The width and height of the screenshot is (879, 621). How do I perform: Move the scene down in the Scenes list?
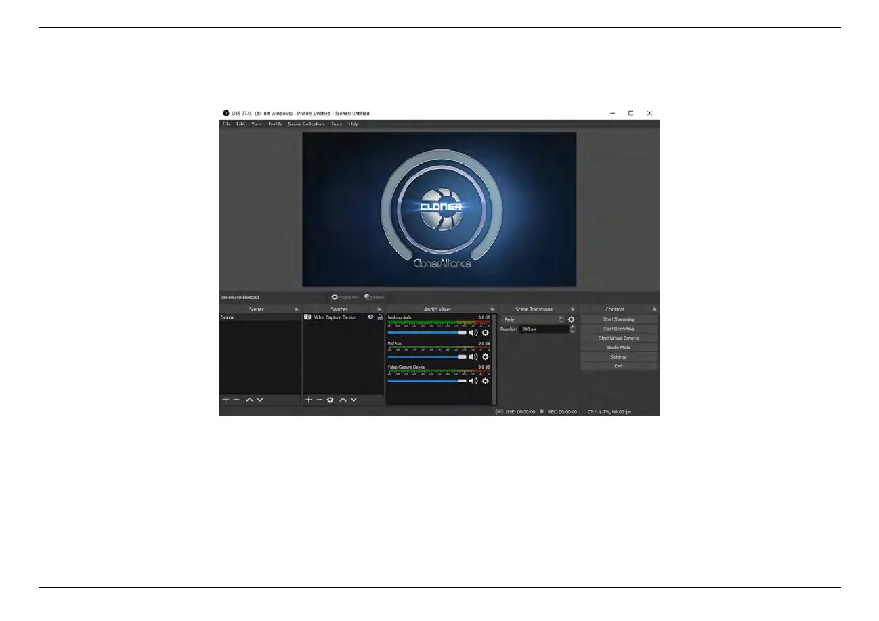click(x=260, y=400)
